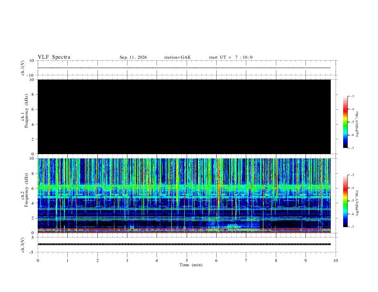Click the red line at ch.2 baseline
The image size is (378, 292).
[184, 232]
